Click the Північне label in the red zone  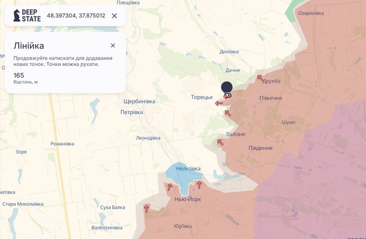pyautogui.click(x=271, y=98)
